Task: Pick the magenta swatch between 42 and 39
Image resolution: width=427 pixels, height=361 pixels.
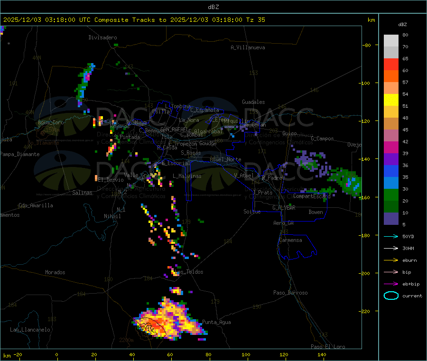Action: point(391,147)
